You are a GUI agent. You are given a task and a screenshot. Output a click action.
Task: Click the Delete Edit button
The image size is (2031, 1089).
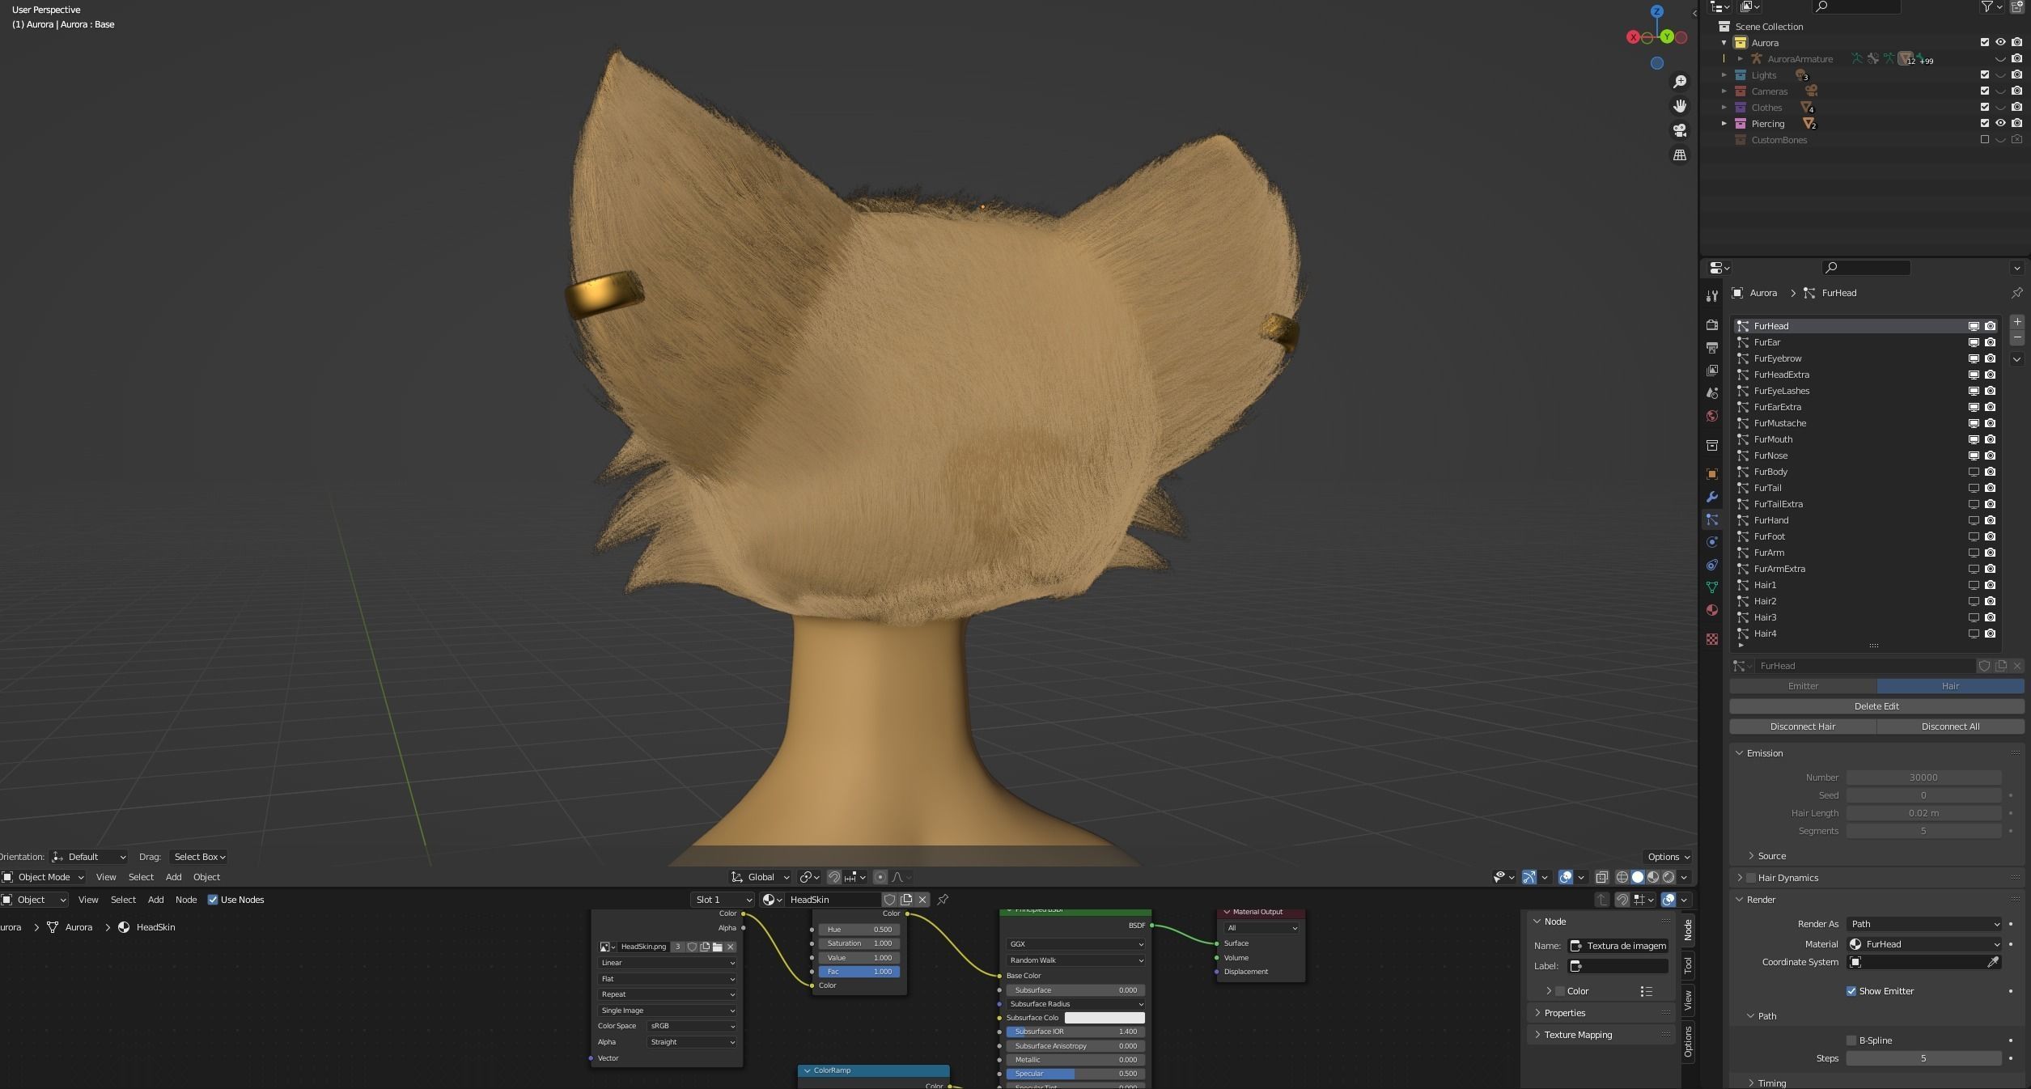pyautogui.click(x=1876, y=706)
